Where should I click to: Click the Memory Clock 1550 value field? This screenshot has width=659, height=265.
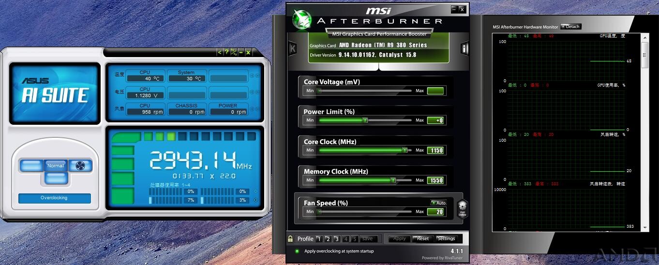(x=435, y=180)
